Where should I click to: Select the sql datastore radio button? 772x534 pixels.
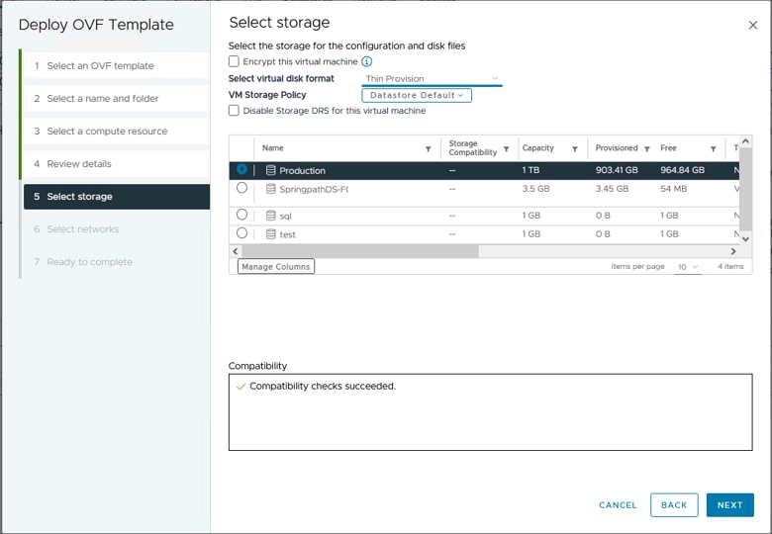pos(241,215)
